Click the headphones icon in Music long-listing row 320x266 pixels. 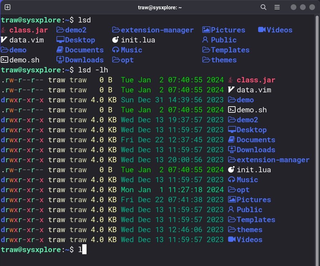pyautogui.click(x=231, y=179)
